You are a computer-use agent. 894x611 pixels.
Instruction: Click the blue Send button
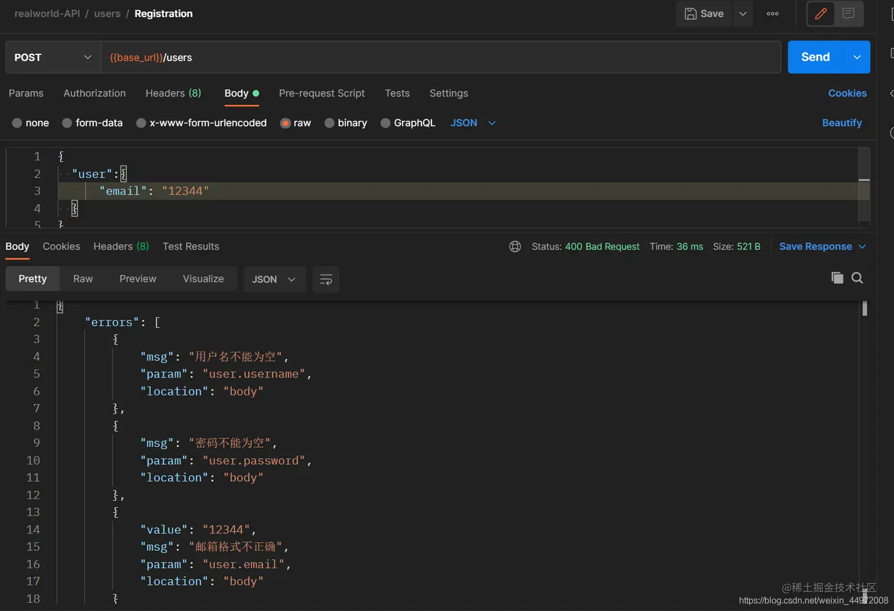pyautogui.click(x=816, y=57)
